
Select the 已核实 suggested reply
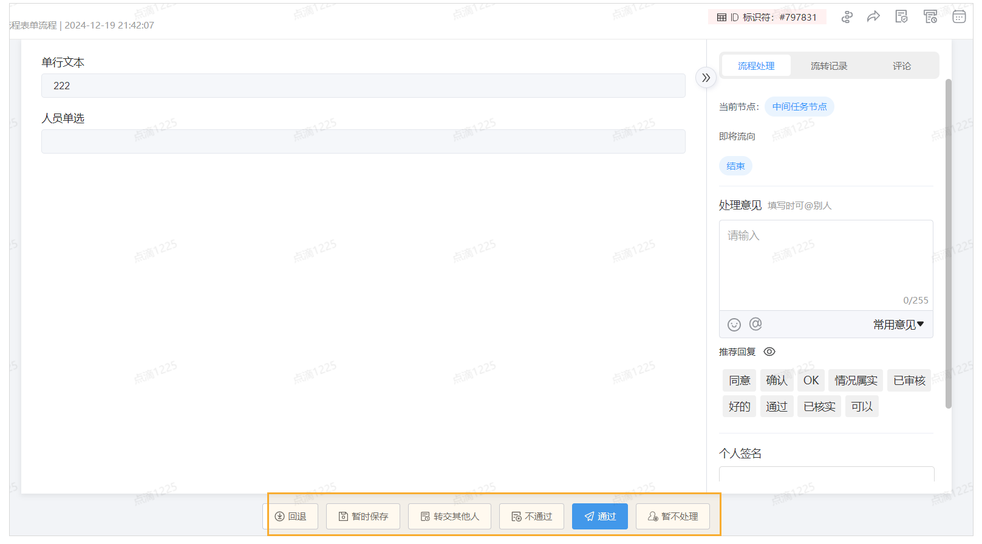pos(819,407)
